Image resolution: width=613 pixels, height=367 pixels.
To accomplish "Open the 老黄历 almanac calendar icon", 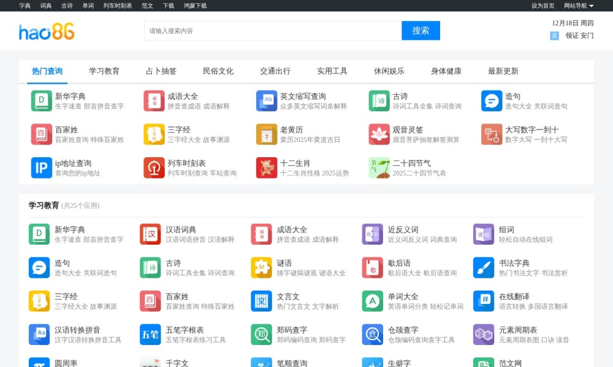I will [266, 135].
